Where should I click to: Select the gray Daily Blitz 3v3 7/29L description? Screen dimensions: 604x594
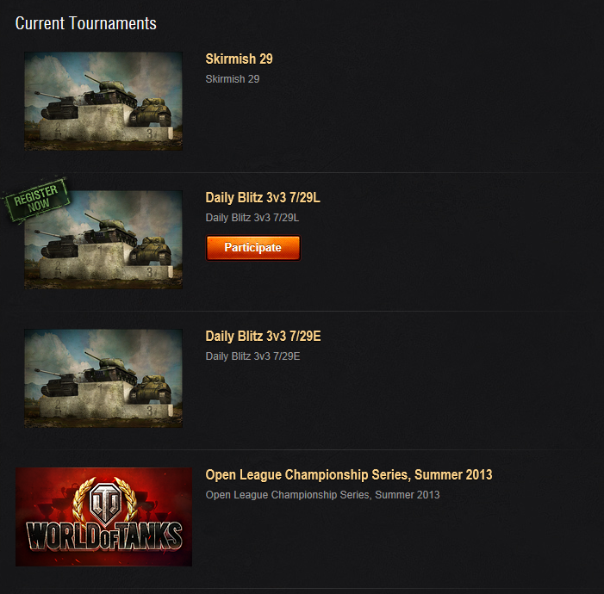[252, 218]
